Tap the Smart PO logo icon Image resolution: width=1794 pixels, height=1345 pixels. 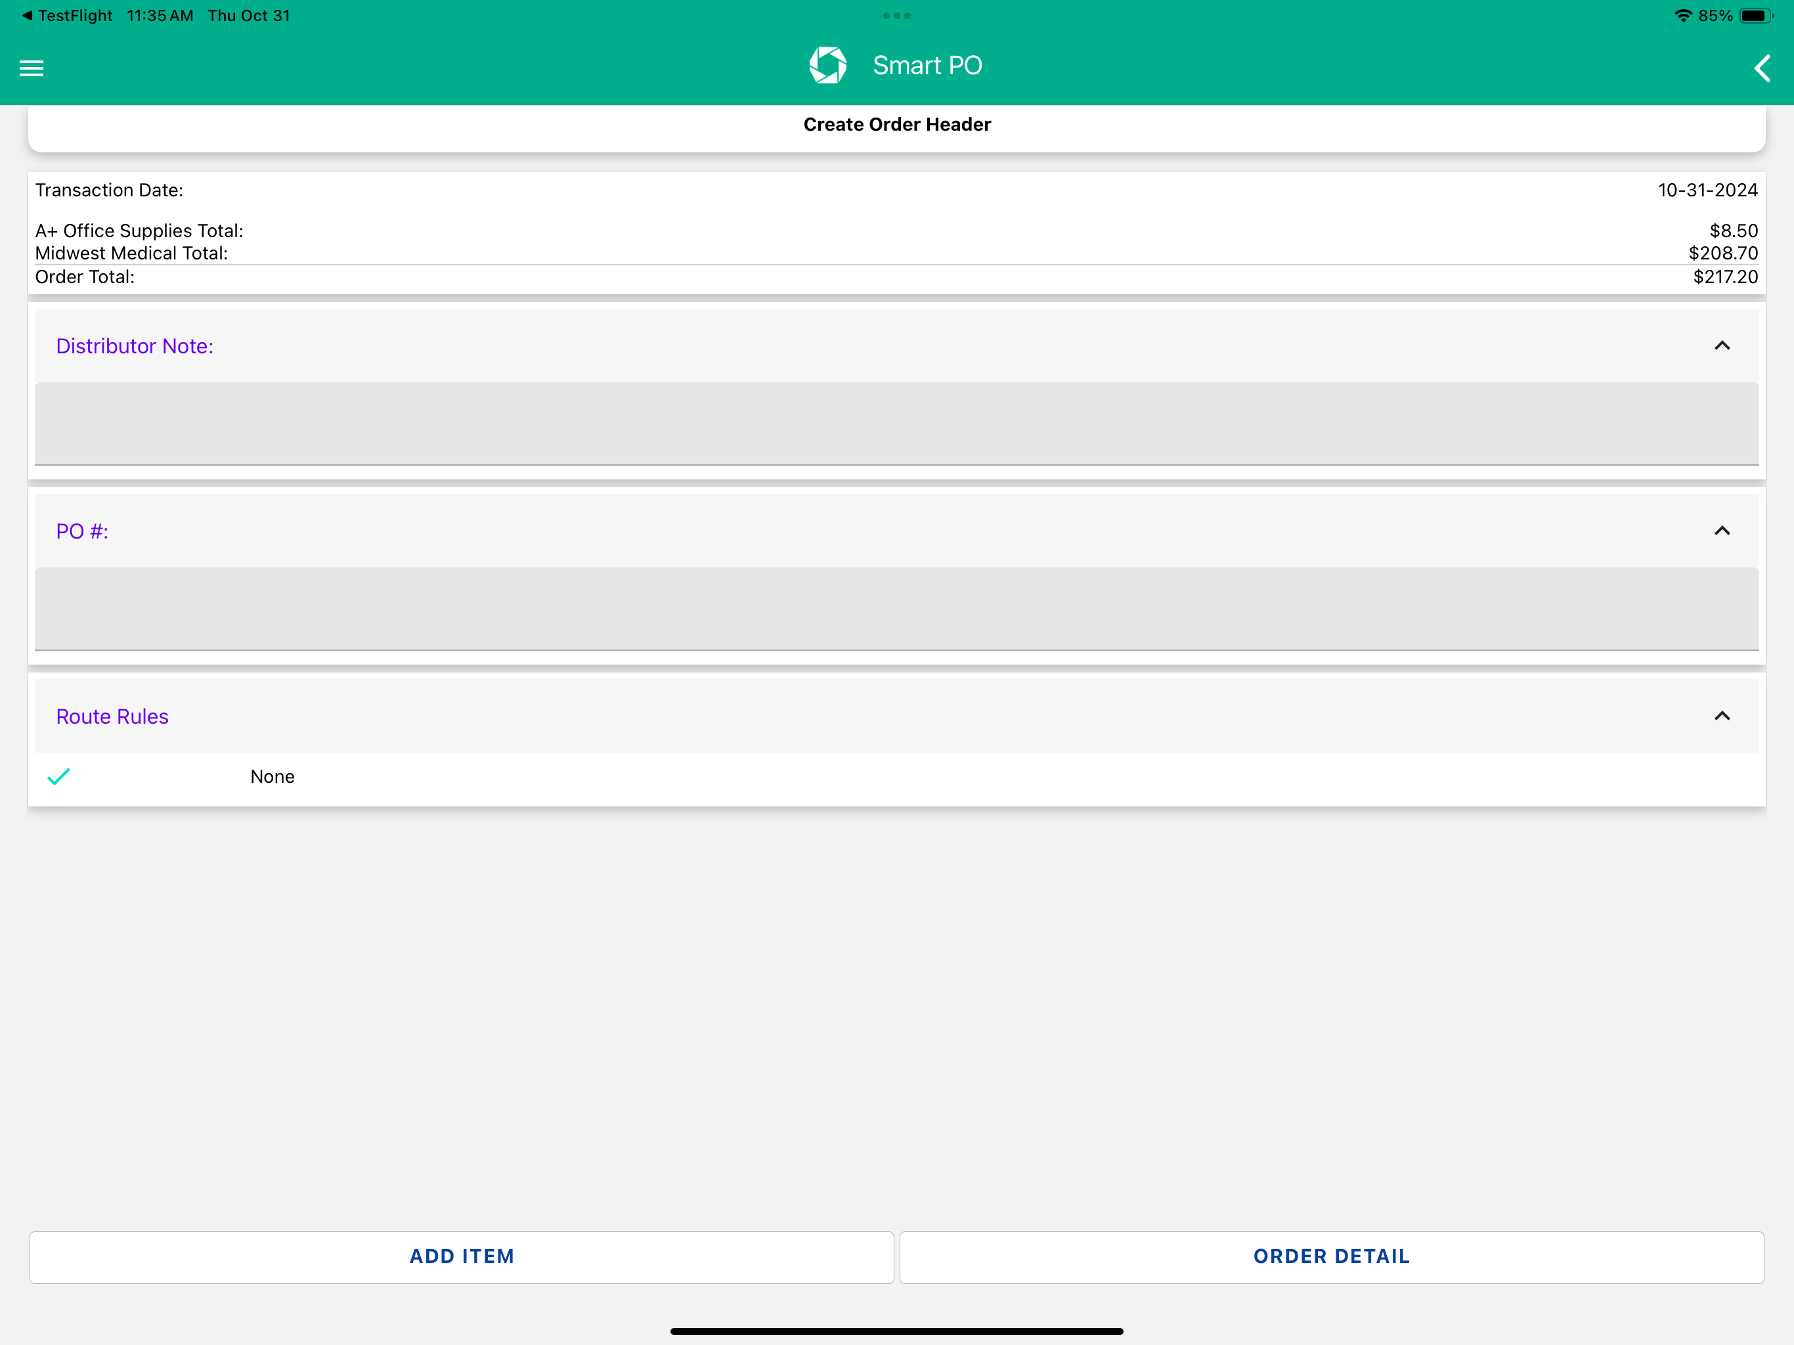pyautogui.click(x=827, y=65)
